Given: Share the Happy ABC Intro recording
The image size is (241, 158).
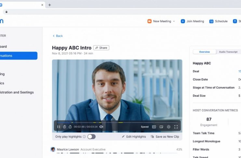Looking at the screenshot, I should coord(101,48).
